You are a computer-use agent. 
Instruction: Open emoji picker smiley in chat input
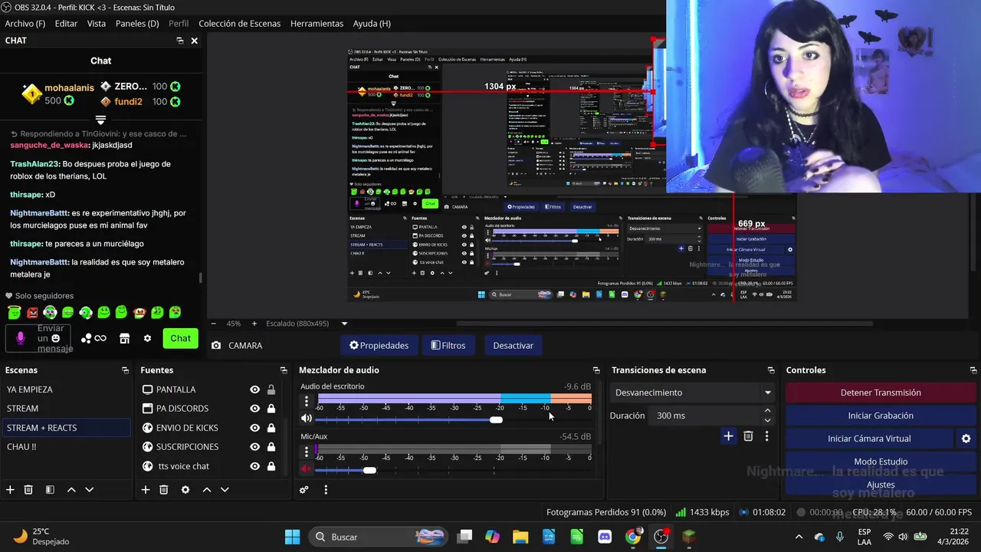[55, 338]
